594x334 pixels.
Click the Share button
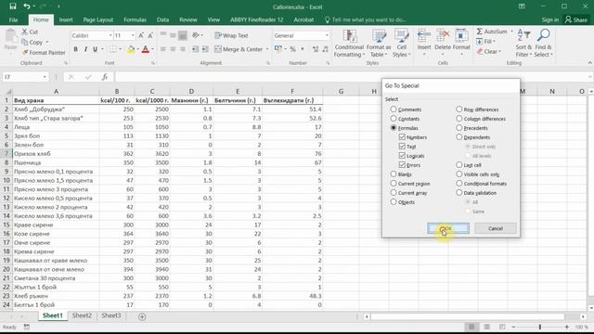(x=576, y=19)
